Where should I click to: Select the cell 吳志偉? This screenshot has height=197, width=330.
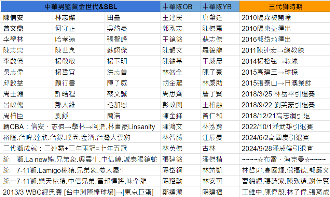[x=27, y=72]
